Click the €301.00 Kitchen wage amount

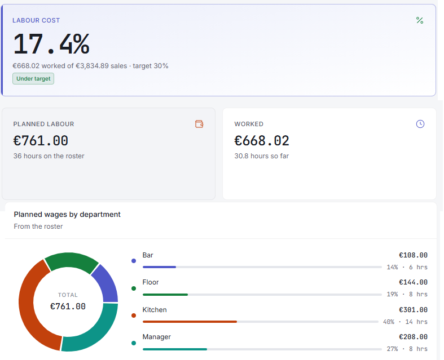pyautogui.click(x=413, y=310)
